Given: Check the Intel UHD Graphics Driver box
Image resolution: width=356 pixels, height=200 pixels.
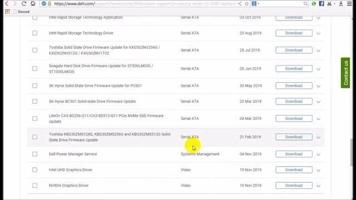Looking at the screenshot, I should point(34,169).
